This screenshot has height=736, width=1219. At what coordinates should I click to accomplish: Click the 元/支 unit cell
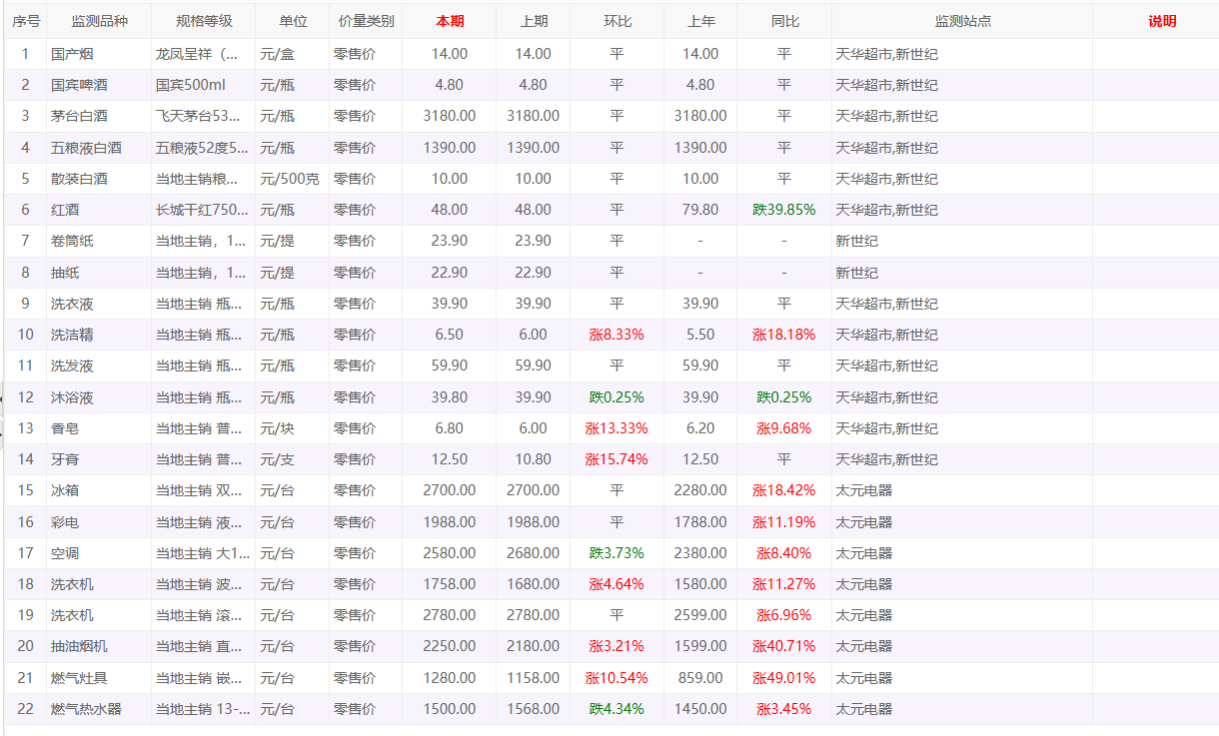(293, 459)
